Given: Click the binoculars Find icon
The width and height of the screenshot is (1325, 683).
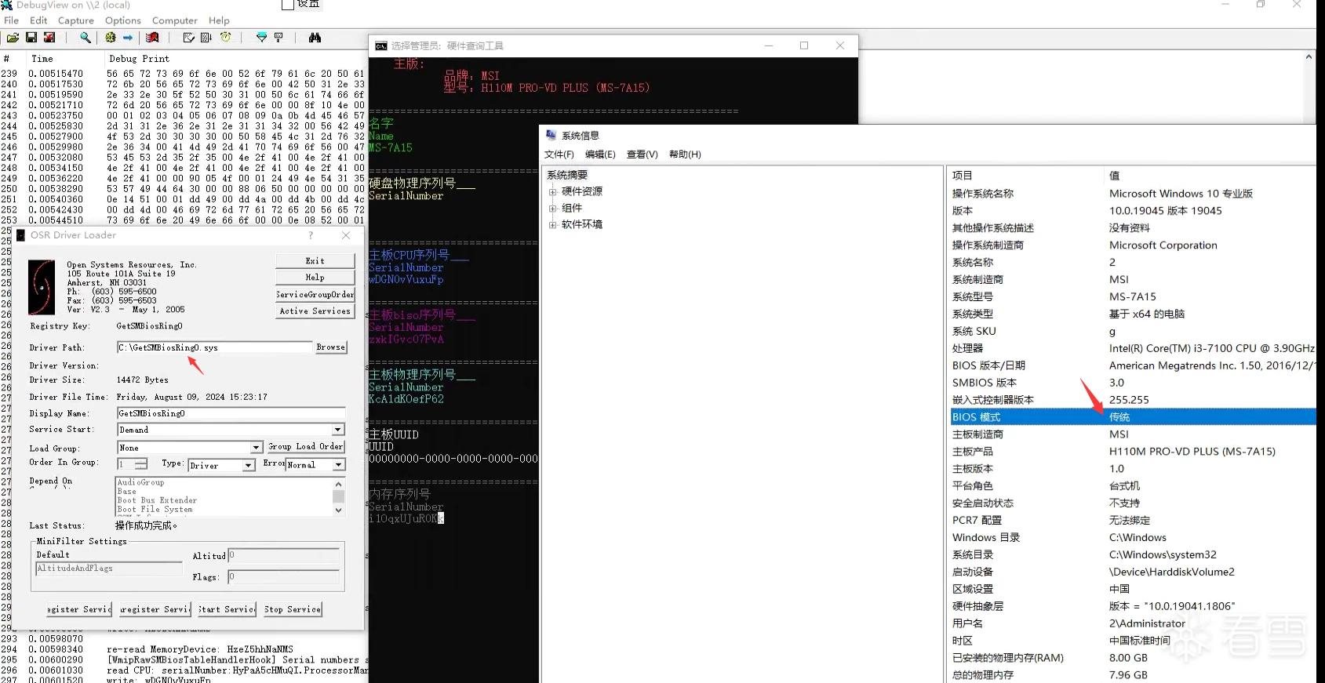Looking at the screenshot, I should pos(315,38).
